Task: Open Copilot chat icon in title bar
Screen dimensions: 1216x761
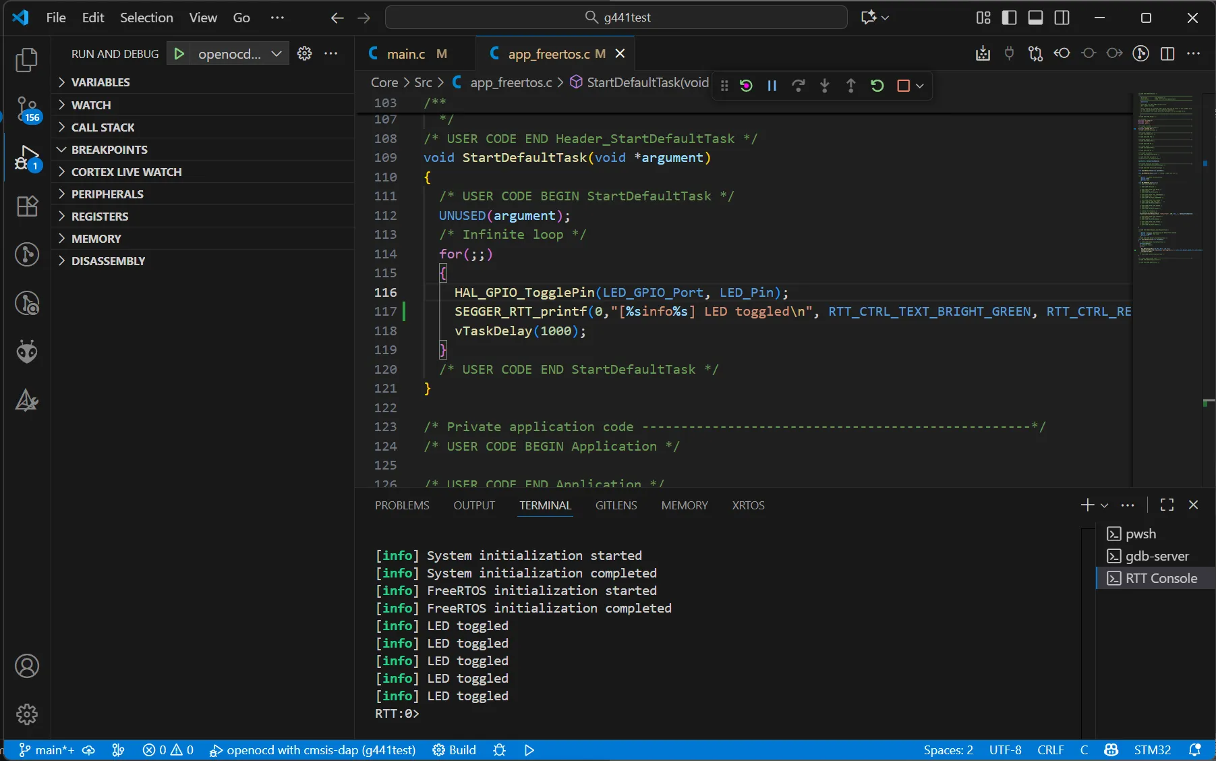Action: [x=869, y=18]
